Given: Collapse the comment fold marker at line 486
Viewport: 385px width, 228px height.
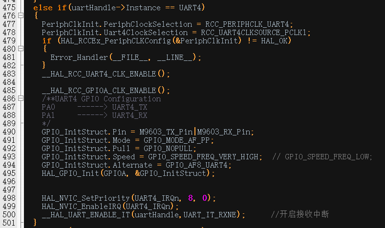Looking at the screenshot, I should [x=21, y=98].
